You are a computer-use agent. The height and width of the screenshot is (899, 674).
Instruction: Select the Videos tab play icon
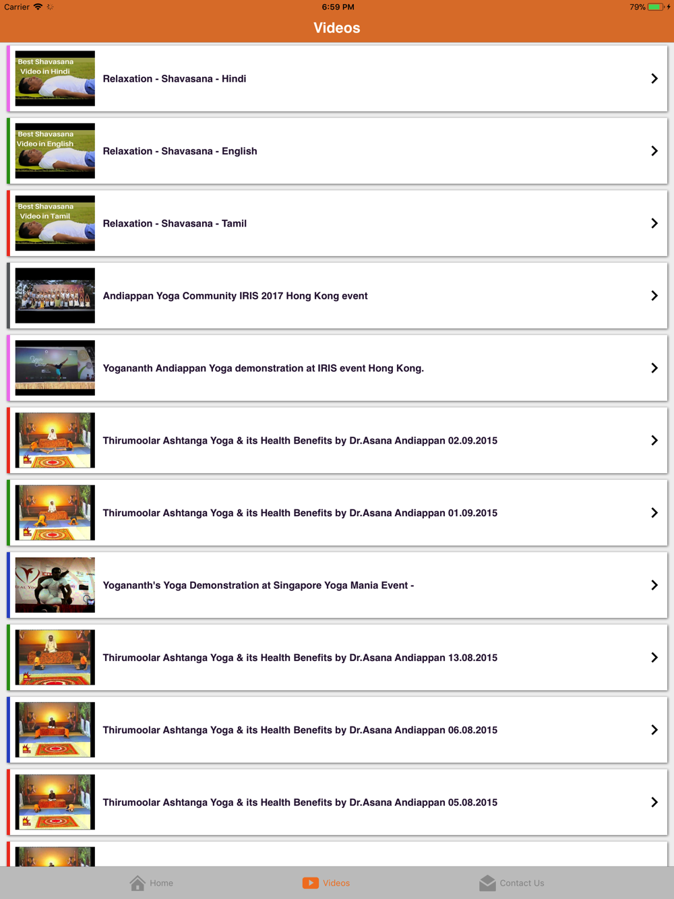pos(311,883)
